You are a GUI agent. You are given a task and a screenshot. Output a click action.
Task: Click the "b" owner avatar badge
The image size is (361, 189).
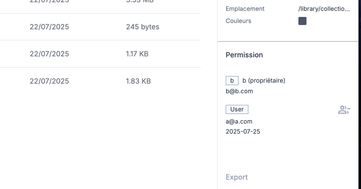coord(232,81)
